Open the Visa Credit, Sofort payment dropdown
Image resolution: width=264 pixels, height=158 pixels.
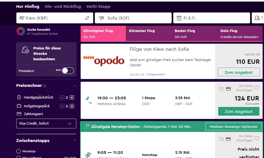pyautogui.click(x=46, y=124)
